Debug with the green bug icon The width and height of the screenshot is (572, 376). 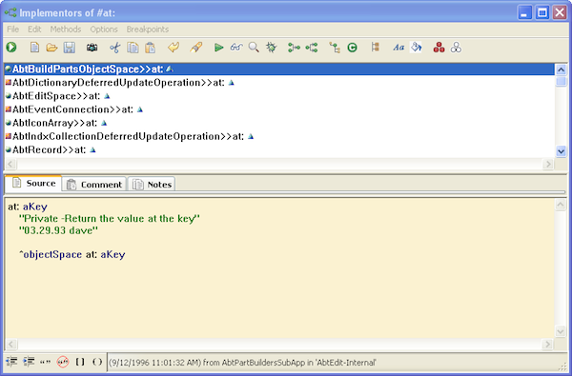(x=272, y=48)
